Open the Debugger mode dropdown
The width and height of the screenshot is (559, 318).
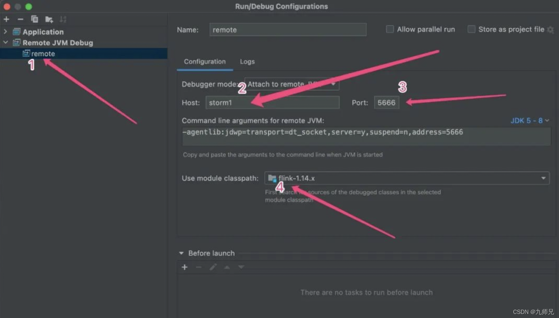point(292,84)
